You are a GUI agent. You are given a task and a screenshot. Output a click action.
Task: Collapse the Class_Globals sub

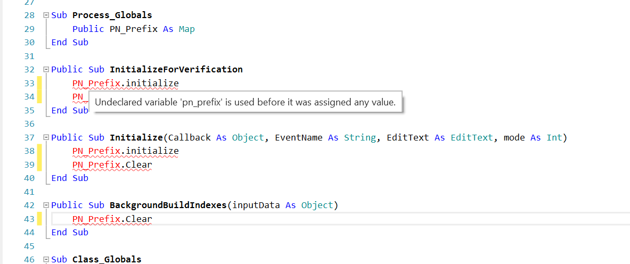tap(46, 260)
